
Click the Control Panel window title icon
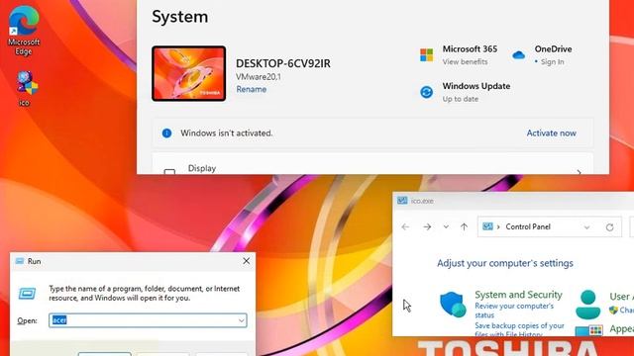pos(402,201)
